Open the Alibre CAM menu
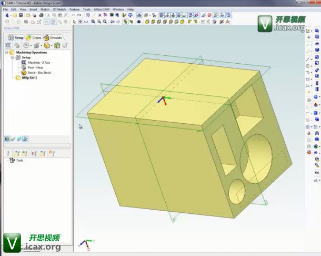 [x=102, y=9]
